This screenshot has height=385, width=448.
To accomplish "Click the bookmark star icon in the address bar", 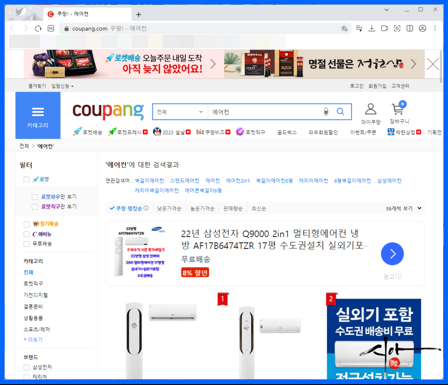I will coord(344,28).
